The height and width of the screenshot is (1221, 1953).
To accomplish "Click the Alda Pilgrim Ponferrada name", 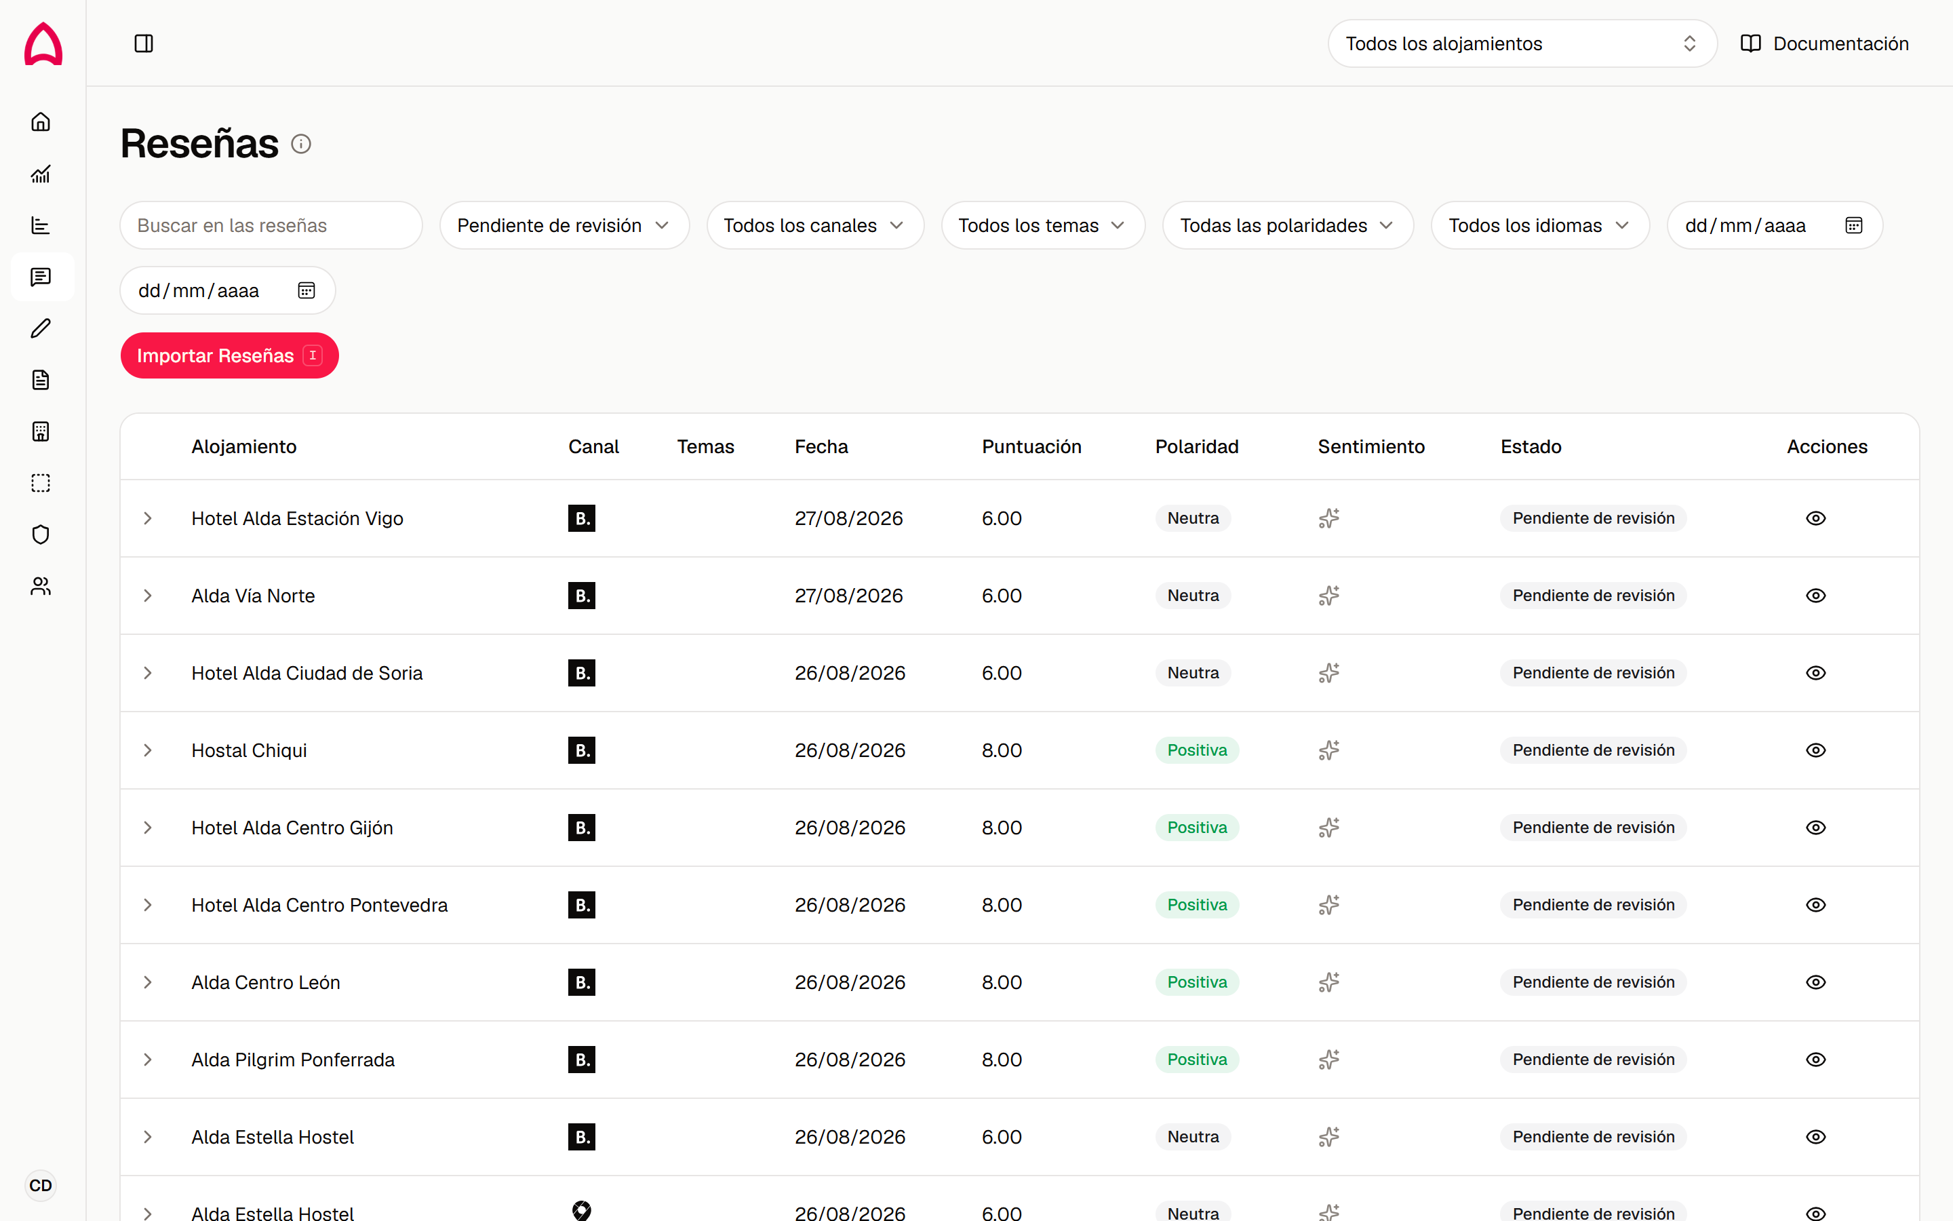I will coord(293,1060).
